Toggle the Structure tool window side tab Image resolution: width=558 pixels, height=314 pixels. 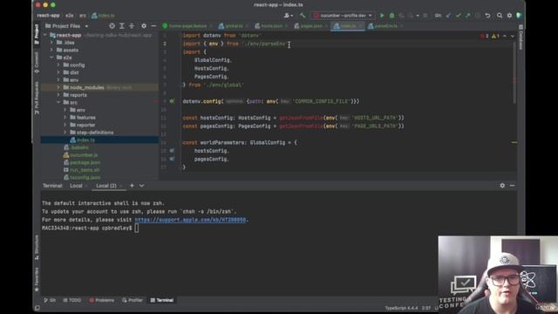click(x=37, y=248)
